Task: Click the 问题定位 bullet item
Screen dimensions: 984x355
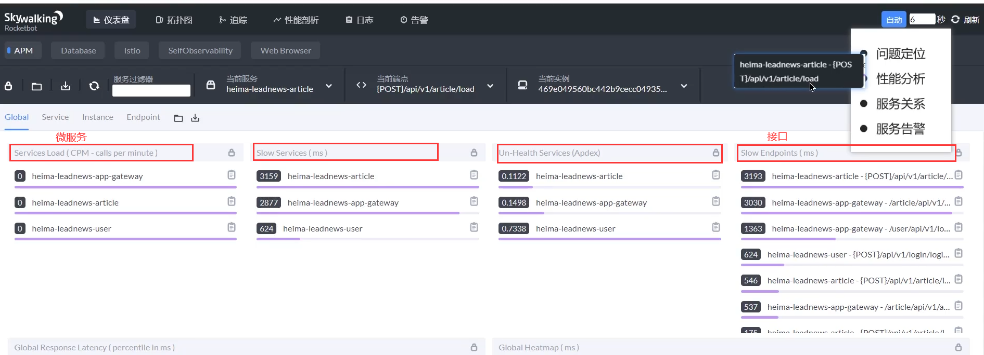Action: (900, 53)
